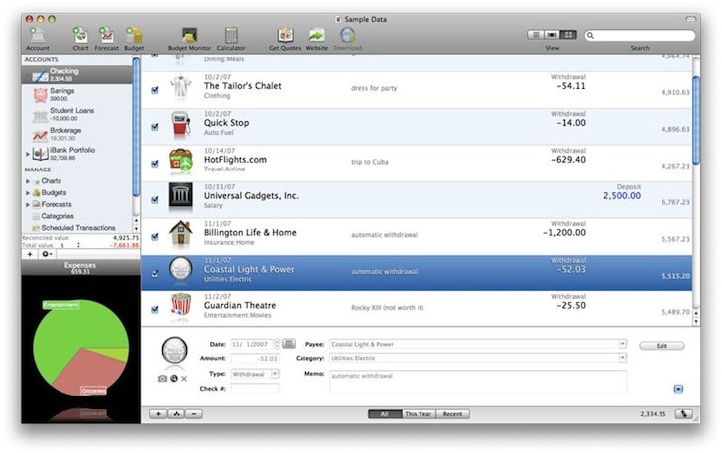
Task: Click the accounts sidebar scrollbar
Action: point(136,127)
